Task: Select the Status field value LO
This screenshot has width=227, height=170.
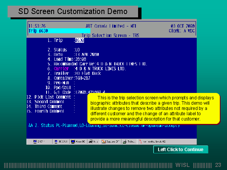Action: click(77, 49)
